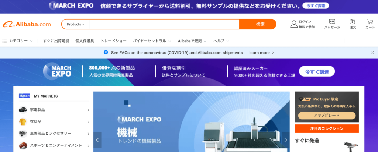Open the orders icon labeled 注文
Image resolution: width=378 pixels, height=152 pixels.
pos(353,21)
